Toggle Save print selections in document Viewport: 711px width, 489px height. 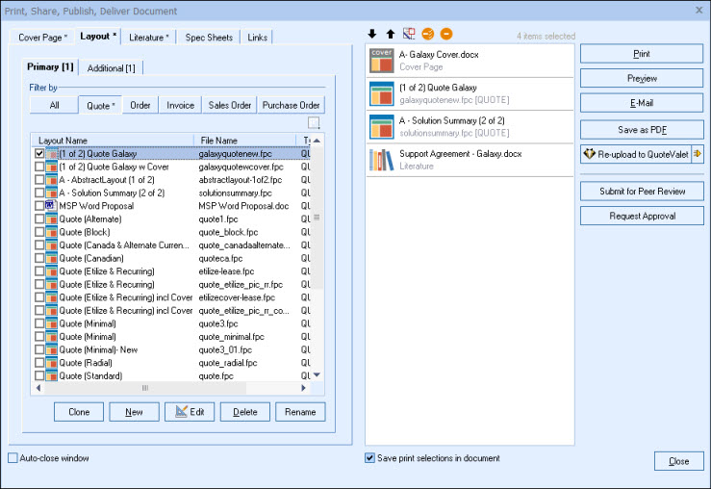click(370, 458)
